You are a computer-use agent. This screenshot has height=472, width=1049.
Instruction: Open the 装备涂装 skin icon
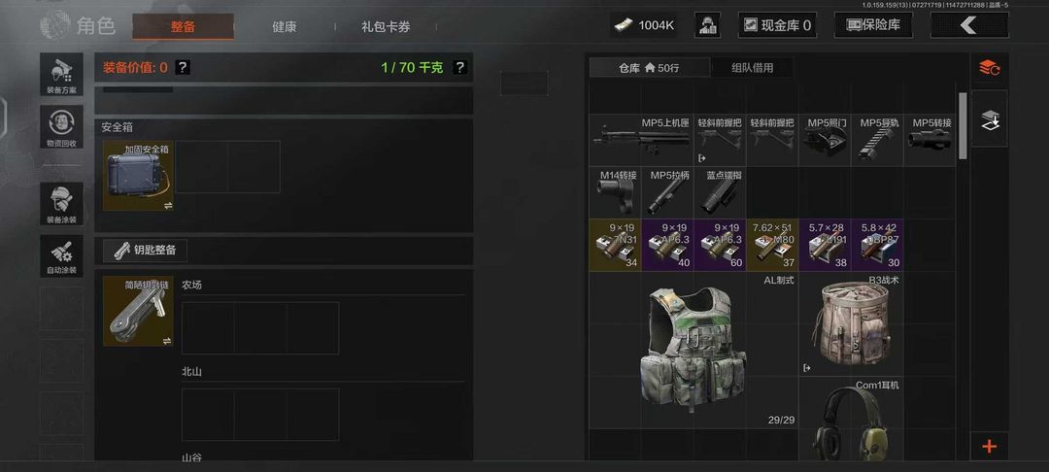point(61,204)
